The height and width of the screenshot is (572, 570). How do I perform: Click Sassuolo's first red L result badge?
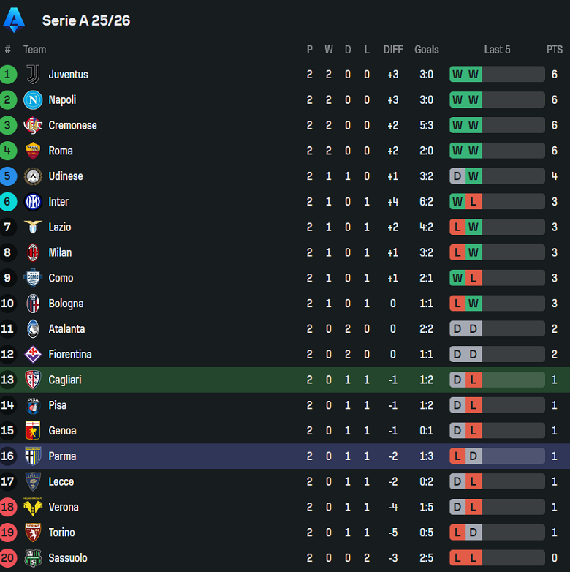[457, 558]
